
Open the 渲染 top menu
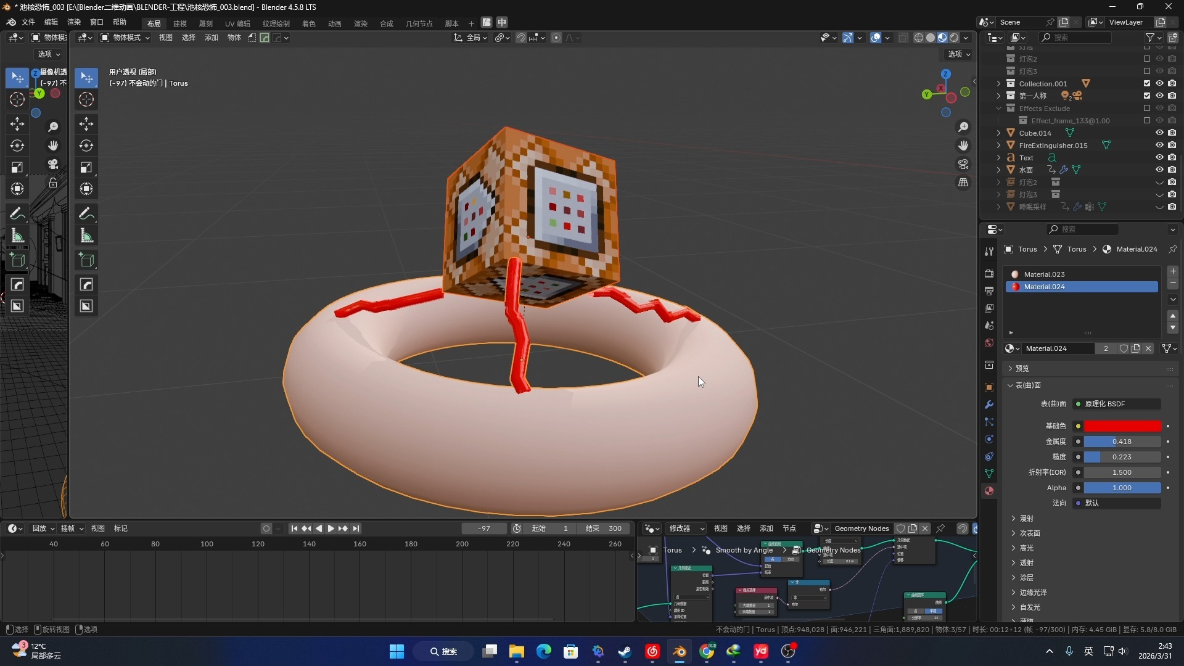tap(74, 22)
